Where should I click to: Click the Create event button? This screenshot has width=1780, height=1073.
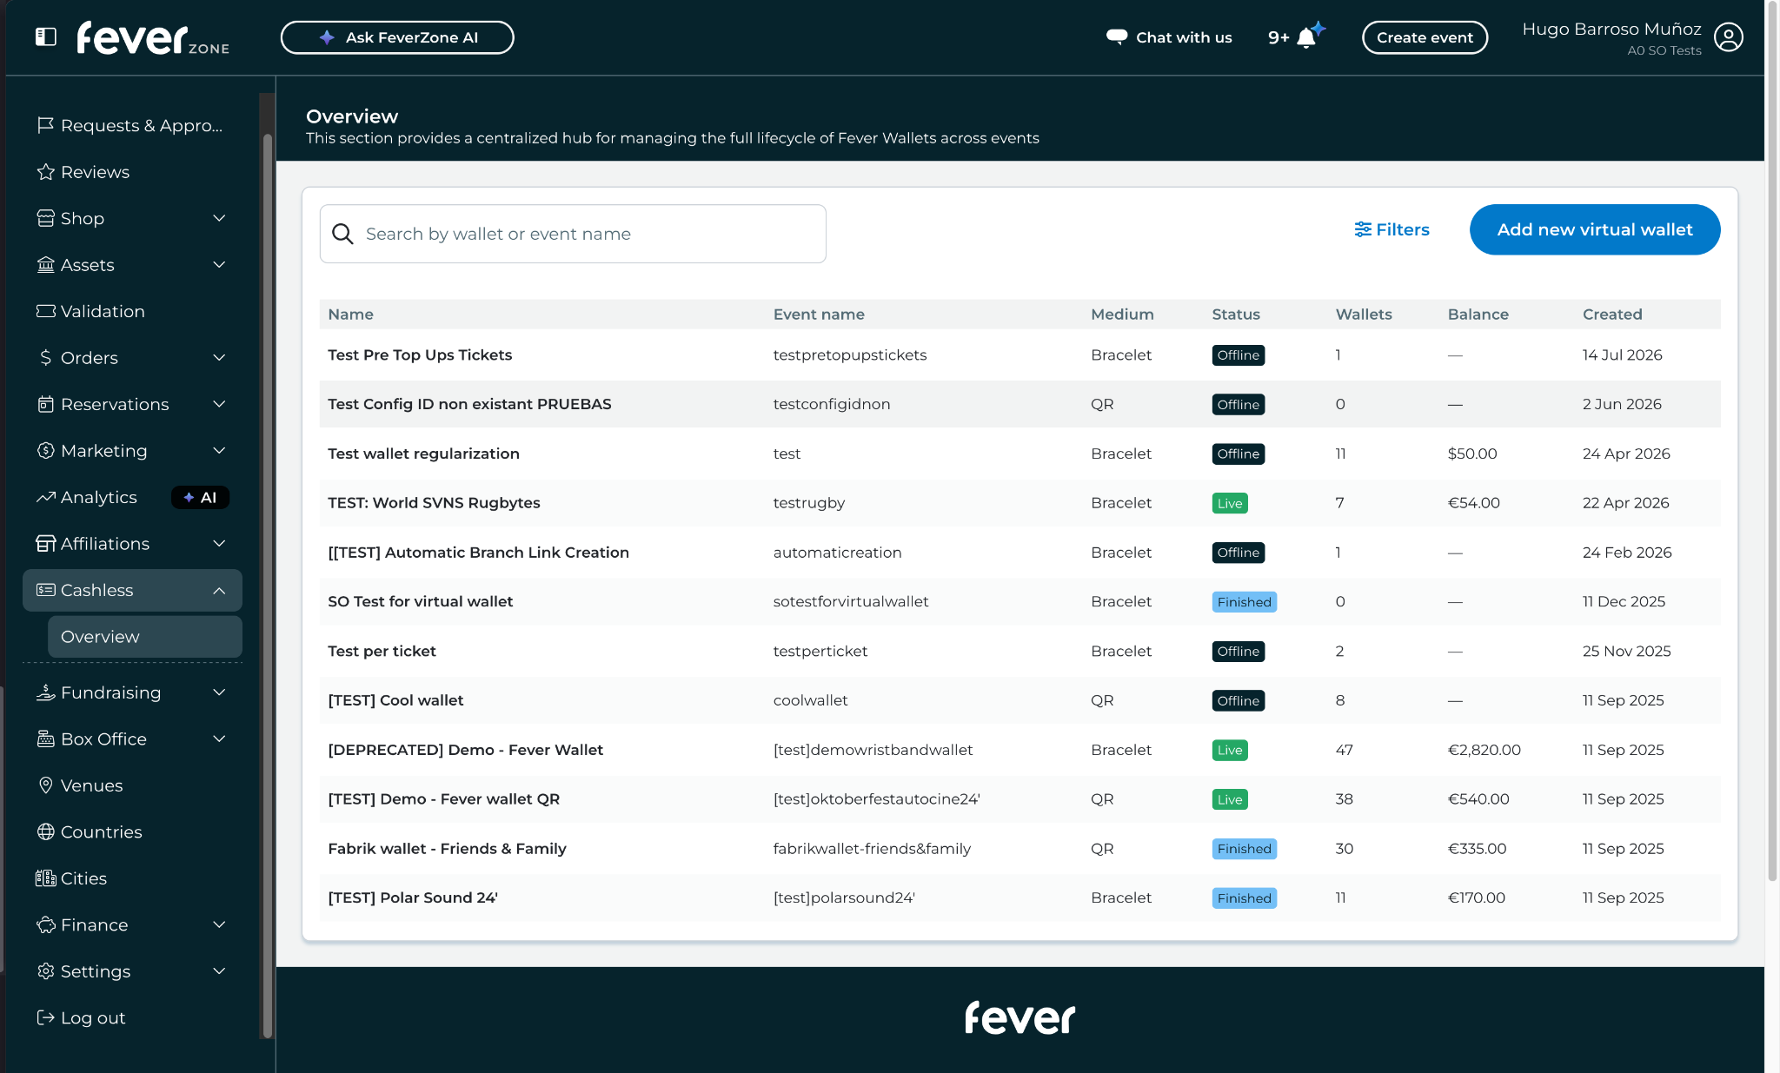tap(1425, 37)
